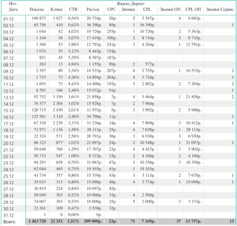Select the CTR column header

pyautogui.click(x=73, y=10)
